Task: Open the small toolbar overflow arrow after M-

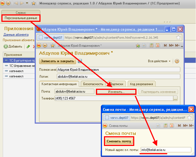Action: [x=182, y=47]
